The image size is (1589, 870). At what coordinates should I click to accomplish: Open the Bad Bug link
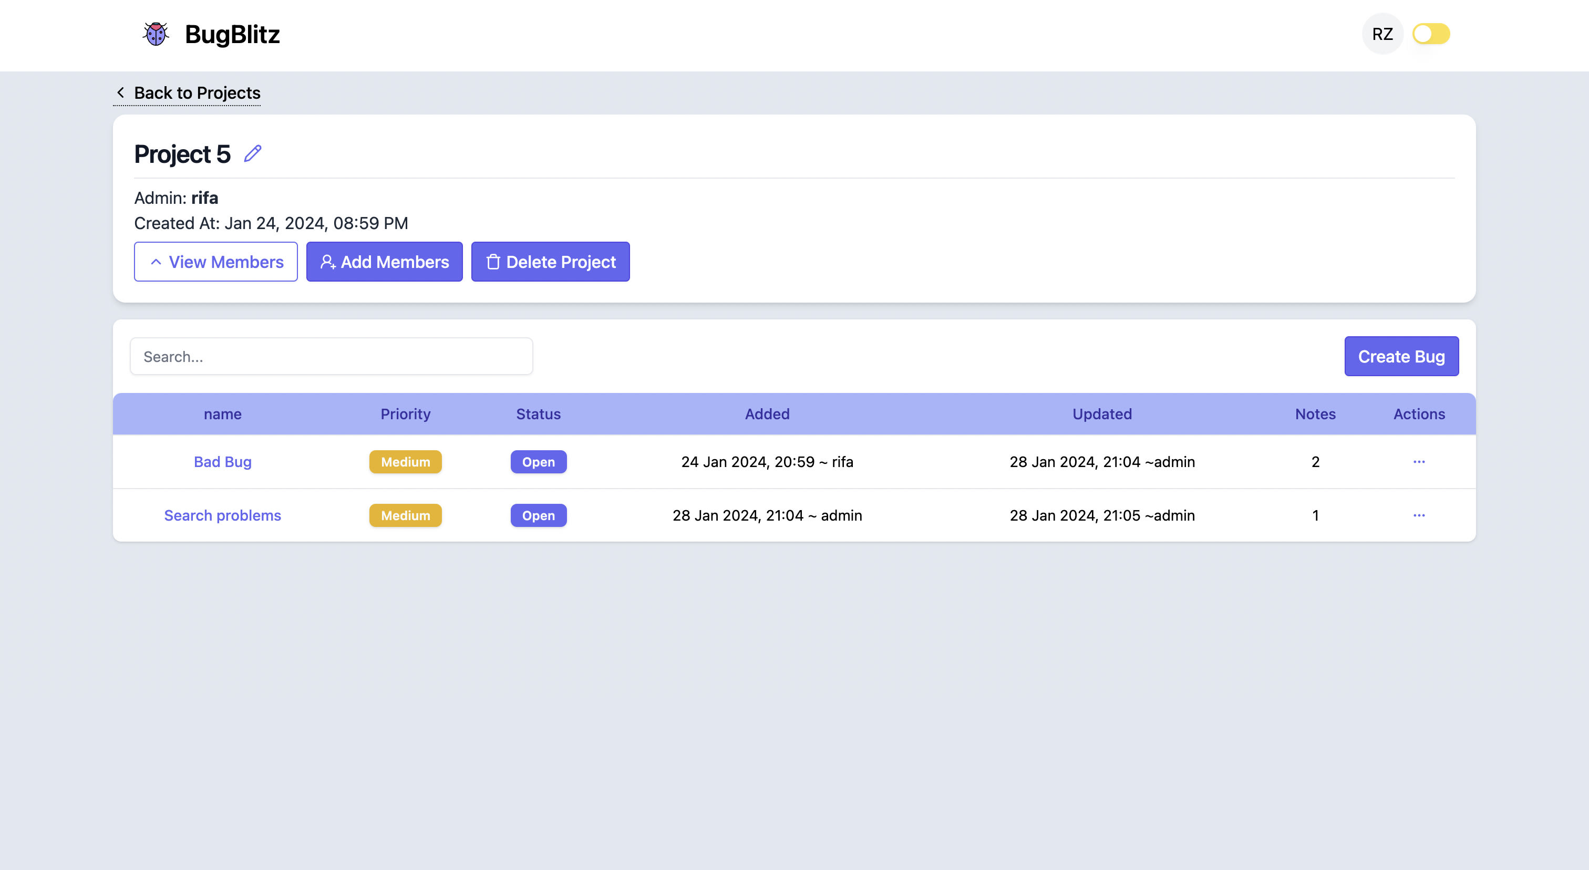222,462
